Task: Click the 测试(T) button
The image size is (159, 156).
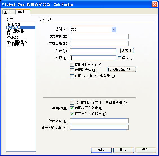Action: tap(127, 51)
